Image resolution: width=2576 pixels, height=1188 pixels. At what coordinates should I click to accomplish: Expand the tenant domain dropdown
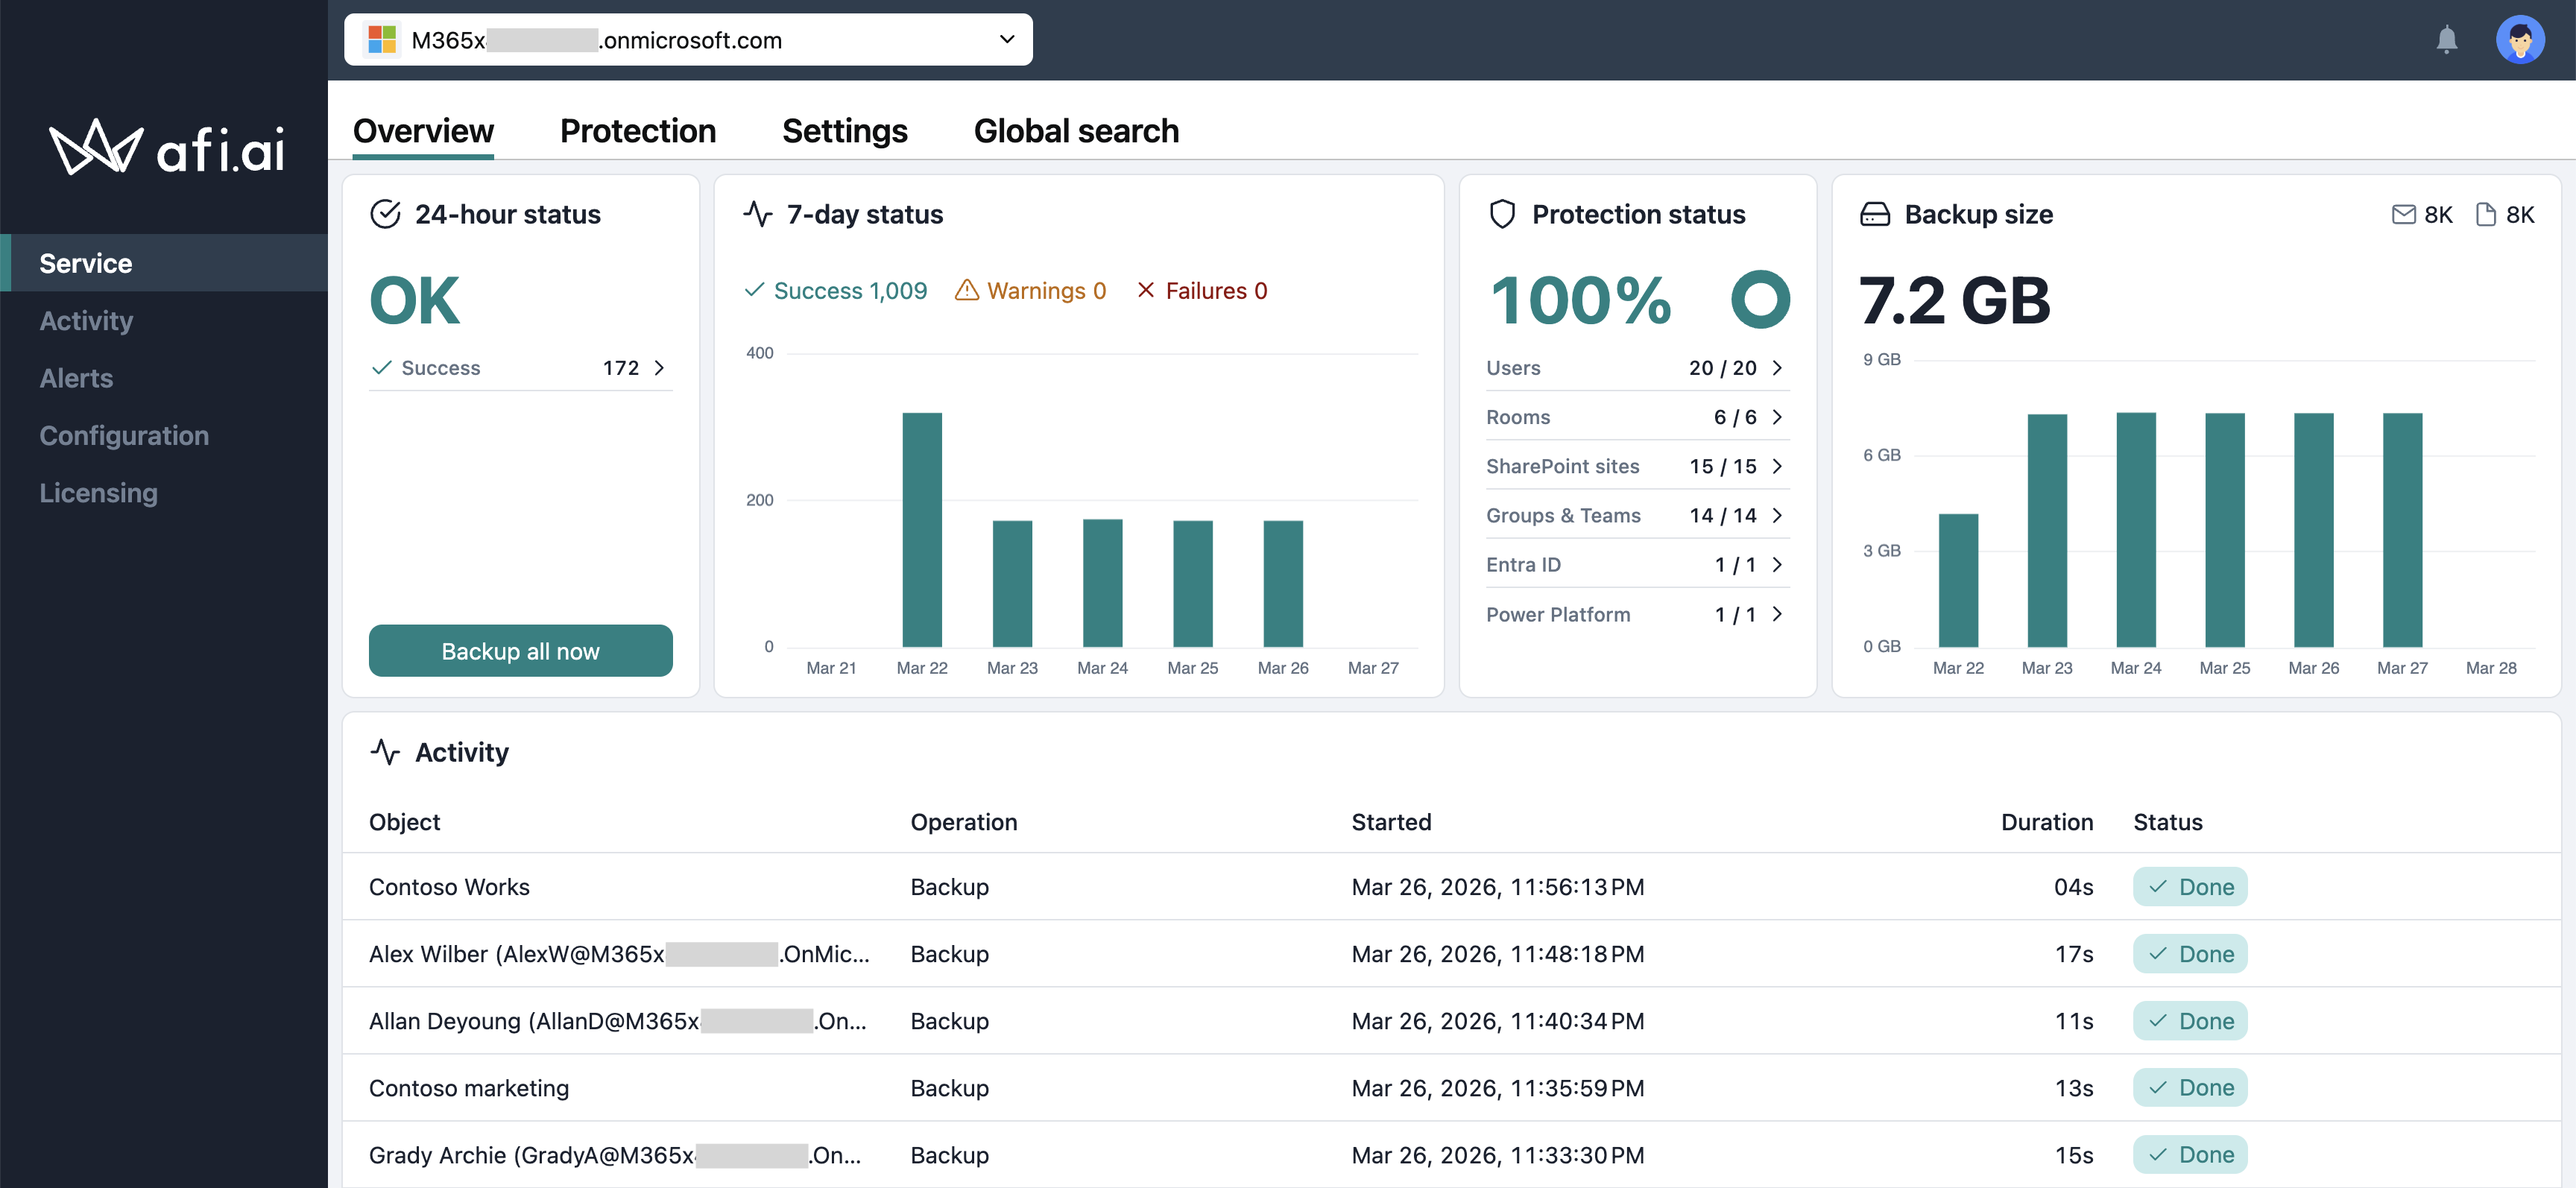(x=1006, y=40)
